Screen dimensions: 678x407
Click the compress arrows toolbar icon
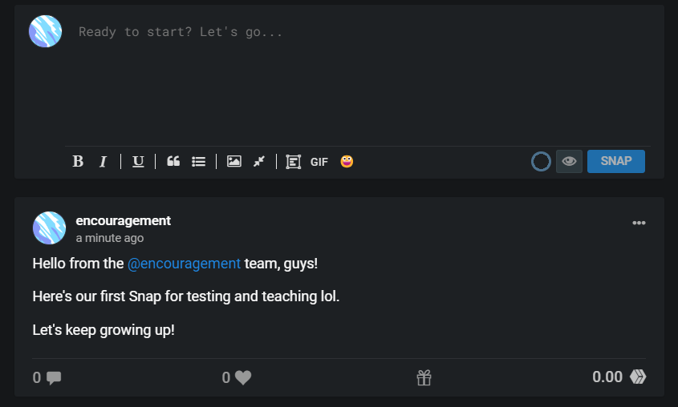click(x=259, y=161)
